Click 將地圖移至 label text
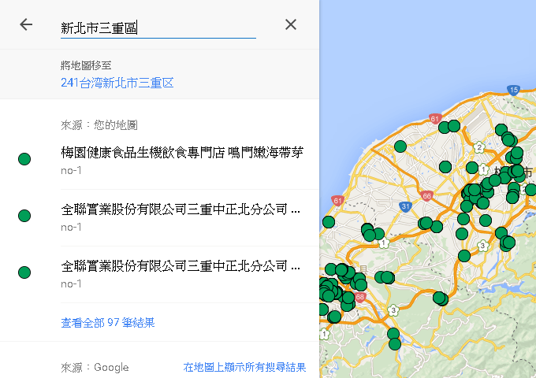 pyautogui.click(x=86, y=65)
